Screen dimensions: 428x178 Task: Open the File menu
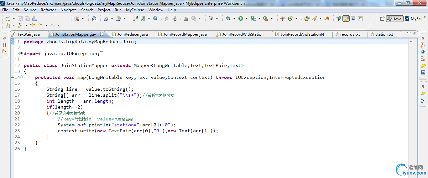point(5,10)
